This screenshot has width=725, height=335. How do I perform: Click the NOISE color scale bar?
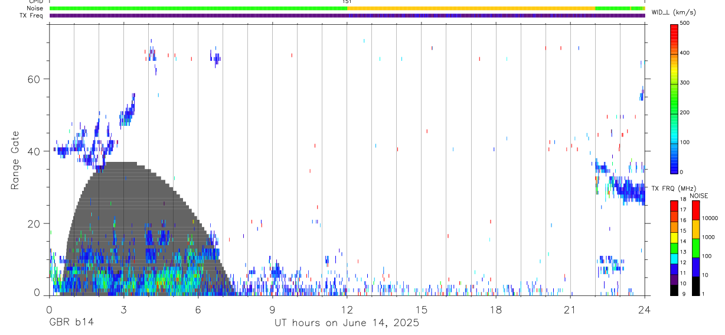[695, 248]
